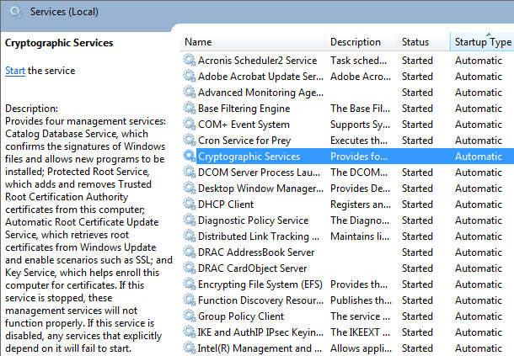The image size is (514, 356).
Task: Click the Cryptographic Services gear icon
Action: (189, 156)
